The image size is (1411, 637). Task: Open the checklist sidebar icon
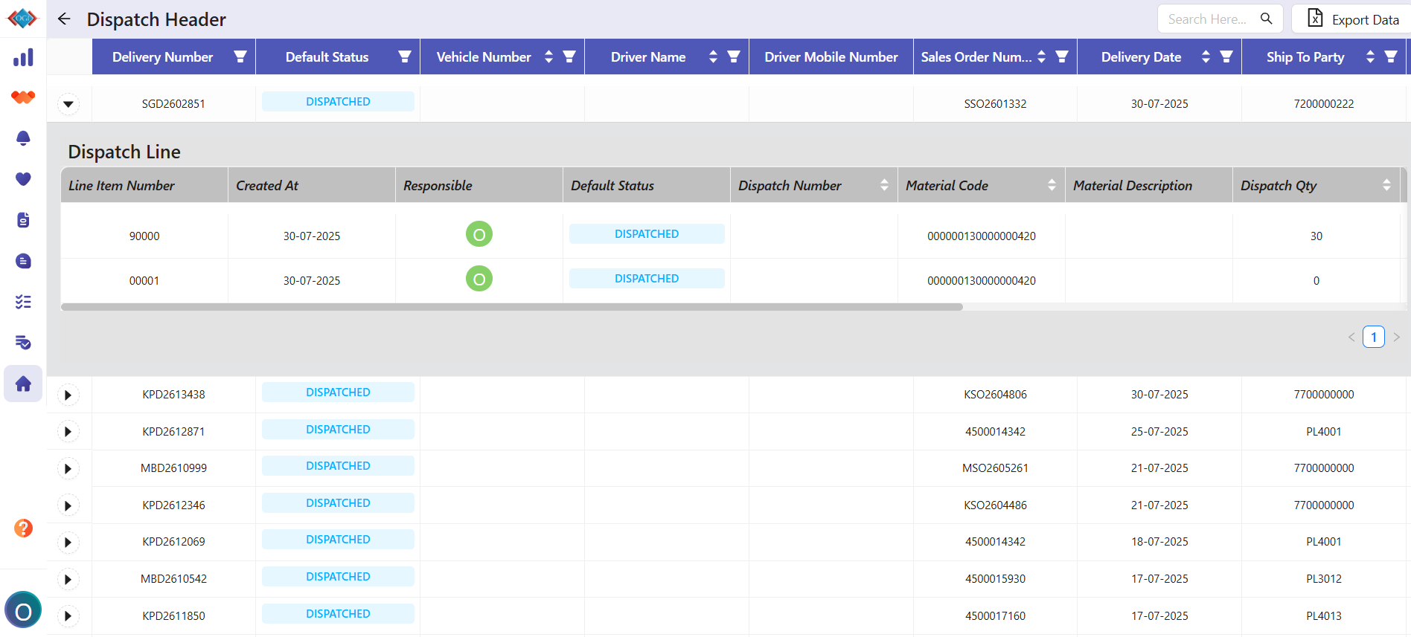(23, 302)
